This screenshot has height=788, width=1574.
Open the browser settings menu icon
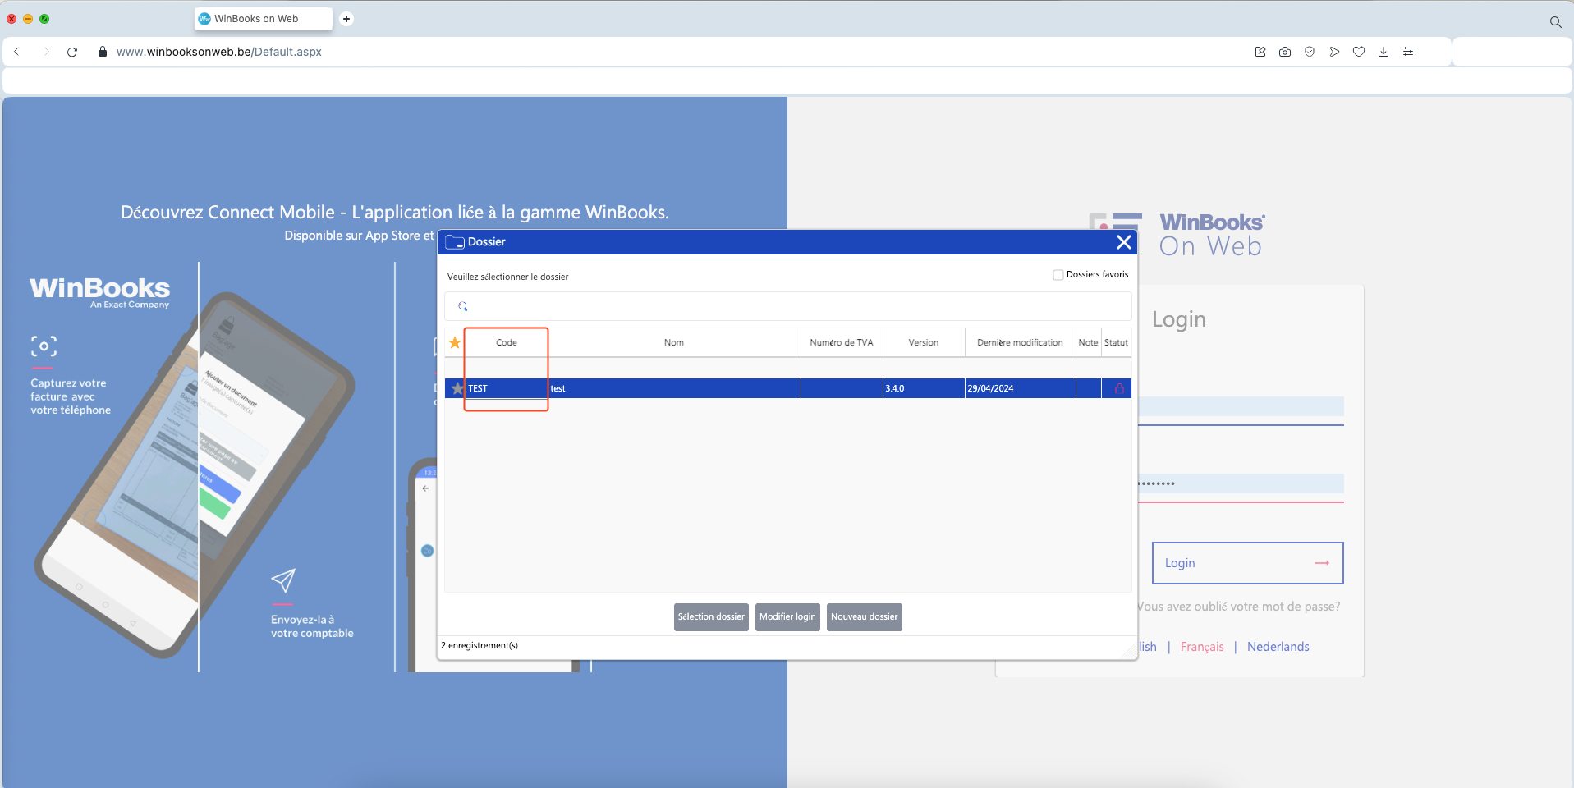[1408, 52]
